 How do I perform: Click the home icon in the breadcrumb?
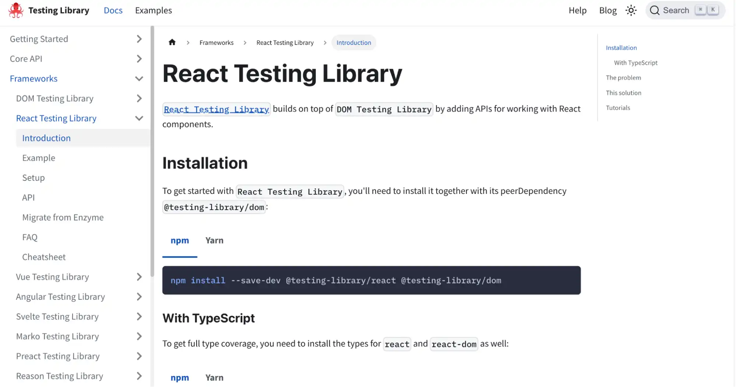pos(172,42)
